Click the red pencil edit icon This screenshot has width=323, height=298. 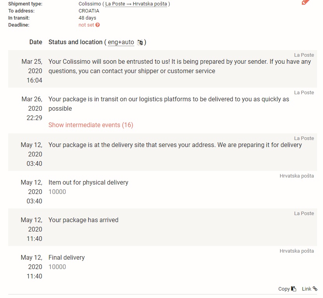click(305, 2)
